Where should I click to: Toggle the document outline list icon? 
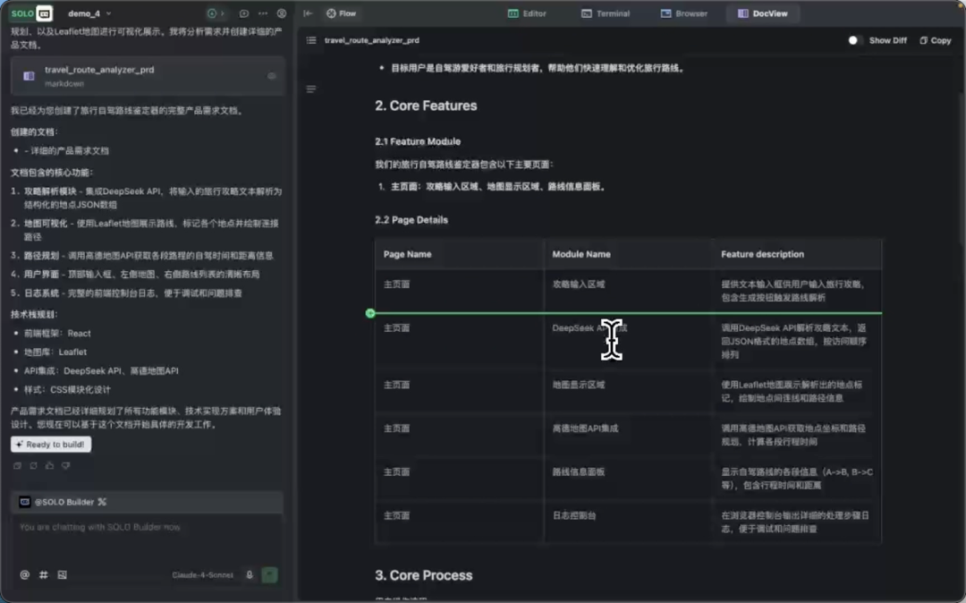tap(311, 40)
